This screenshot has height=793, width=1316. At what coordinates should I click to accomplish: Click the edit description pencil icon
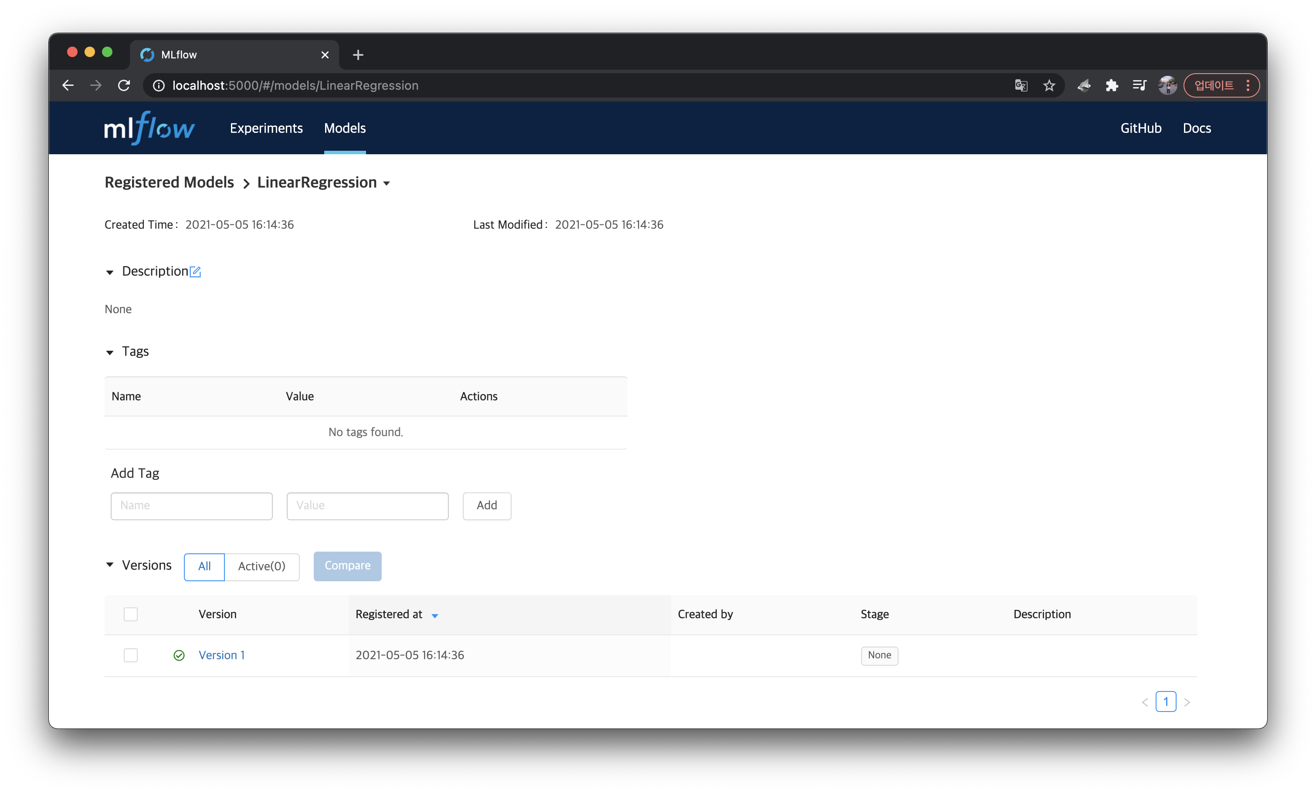[x=196, y=272]
